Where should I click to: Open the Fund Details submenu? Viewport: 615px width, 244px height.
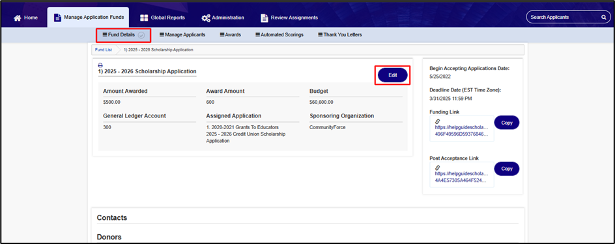coord(123,35)
